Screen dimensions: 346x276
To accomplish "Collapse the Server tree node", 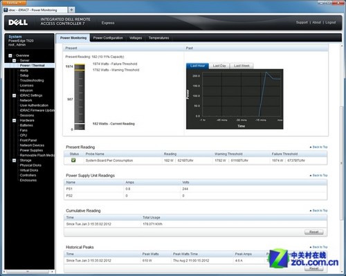I will pos(15,60).
